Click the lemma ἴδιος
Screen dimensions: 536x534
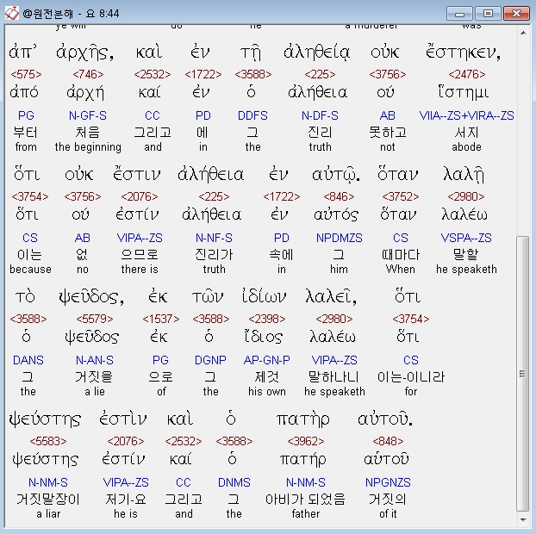(x=264, y=337)
